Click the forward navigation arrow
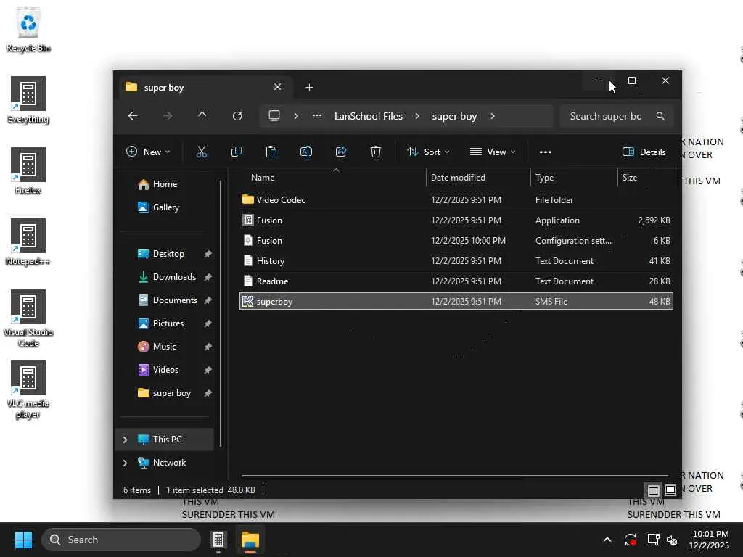743x557 pixels. coord(168,116)
